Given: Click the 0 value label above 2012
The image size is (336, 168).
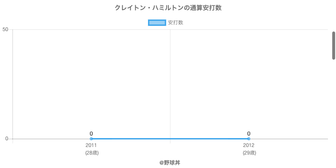Looking at the screenshot, I should (249, 134).
